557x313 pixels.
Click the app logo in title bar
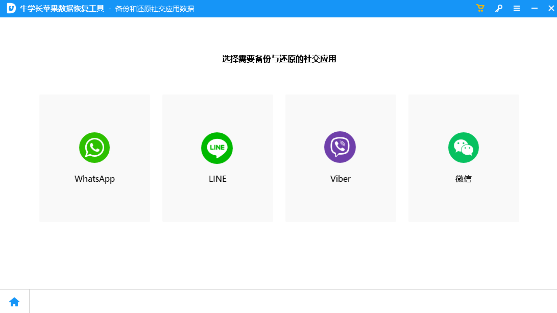click(11, 8)
